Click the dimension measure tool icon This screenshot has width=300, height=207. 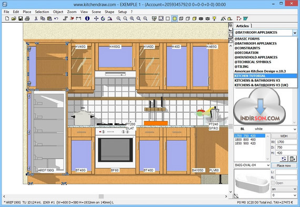(78, 18)
